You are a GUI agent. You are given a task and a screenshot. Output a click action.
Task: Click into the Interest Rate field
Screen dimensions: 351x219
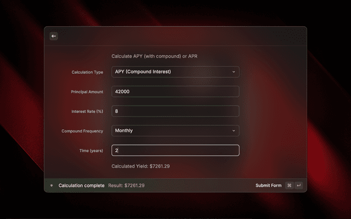tap(175, 111)
